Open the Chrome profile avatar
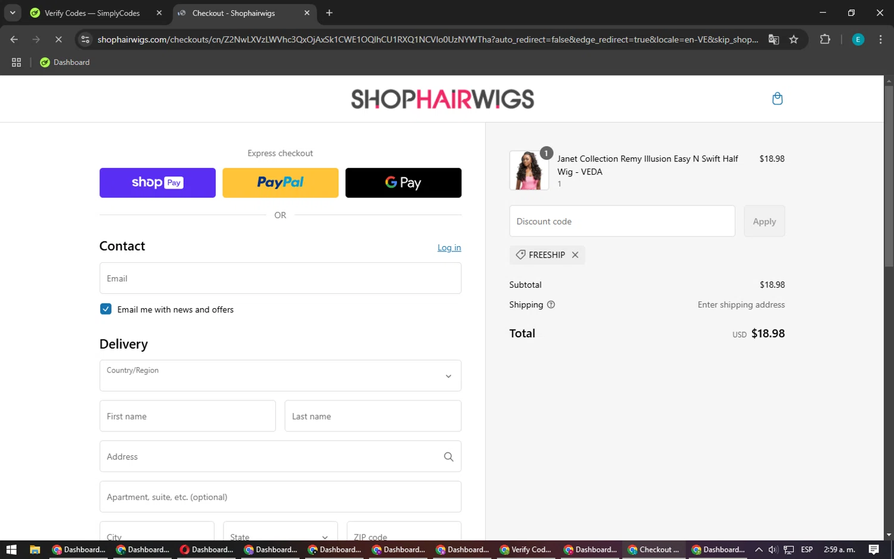 [858, 39]
